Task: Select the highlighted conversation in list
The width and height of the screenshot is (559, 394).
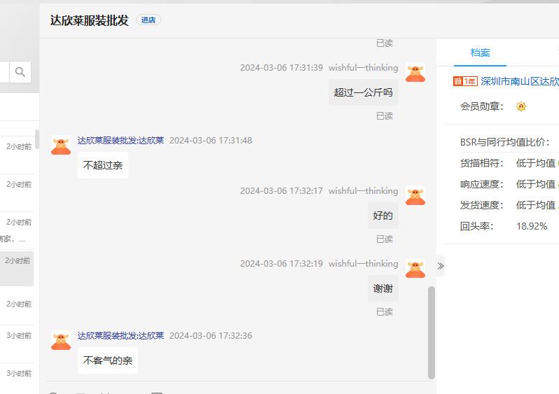Action: click(x=17, y=269)
